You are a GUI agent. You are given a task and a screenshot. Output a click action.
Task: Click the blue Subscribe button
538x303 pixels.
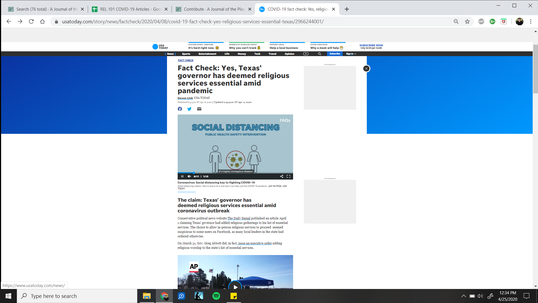(x=335, y=54)
